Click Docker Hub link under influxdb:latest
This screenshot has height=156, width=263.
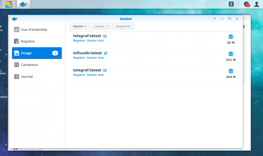[95, 58]
